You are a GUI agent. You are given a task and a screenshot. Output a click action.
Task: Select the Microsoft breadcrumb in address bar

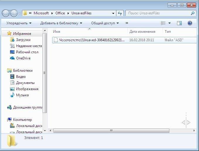pyautogui.click(x=41, y=13)
